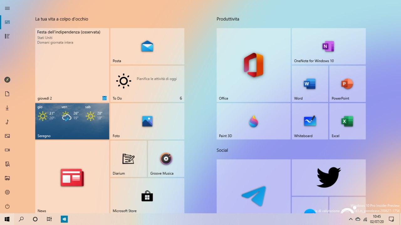Screen dimensions: 401x225
Task: Click the OneDrive cloud tray icon
Action: pyautogui.click(x=358, y=219)
